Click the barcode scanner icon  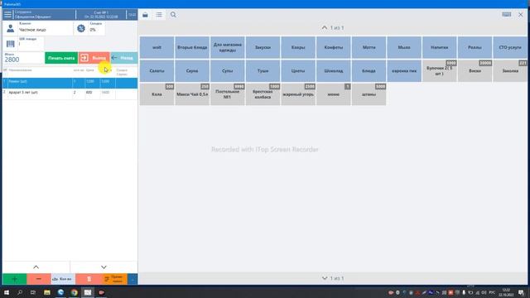11,44
